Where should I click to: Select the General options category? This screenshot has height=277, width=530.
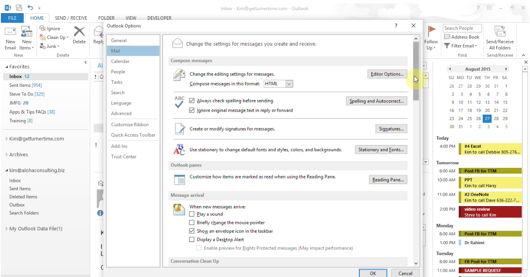pyautogui.click(x=133, y=40)
